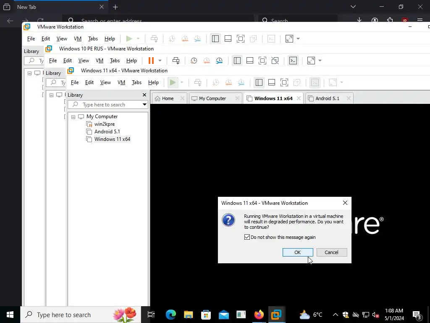Select Android 5.1 in the Library tree
Screen dimensions: 430x323
click(107, 132)
